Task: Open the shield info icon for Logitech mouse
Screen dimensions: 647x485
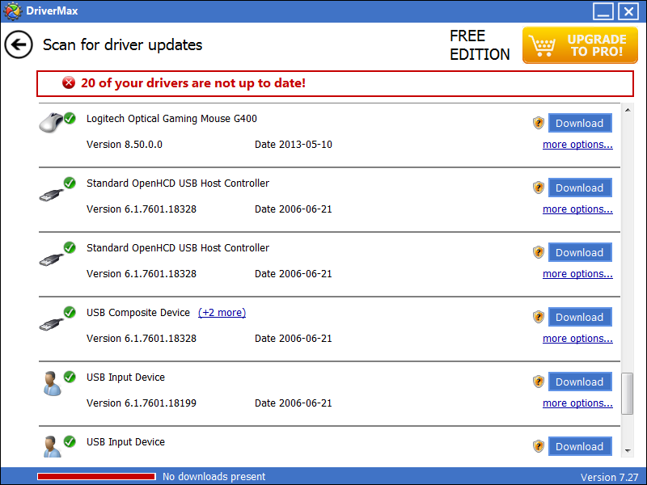Action: click(539, 123)
